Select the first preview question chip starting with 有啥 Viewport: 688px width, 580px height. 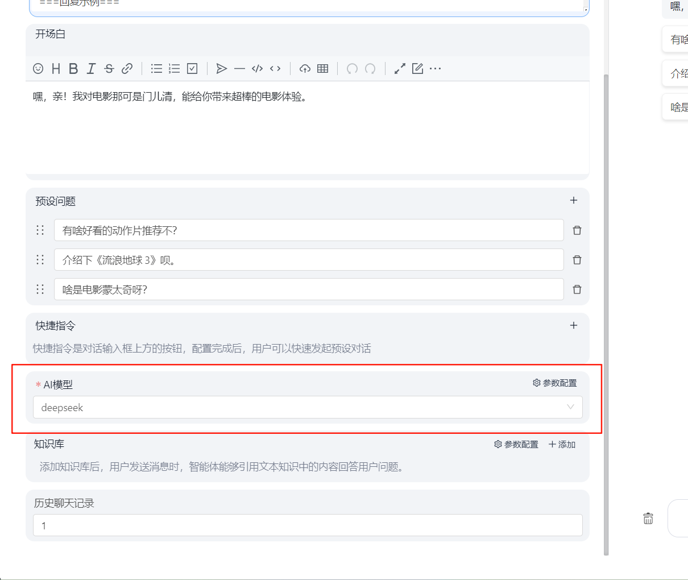click(675, 40)
